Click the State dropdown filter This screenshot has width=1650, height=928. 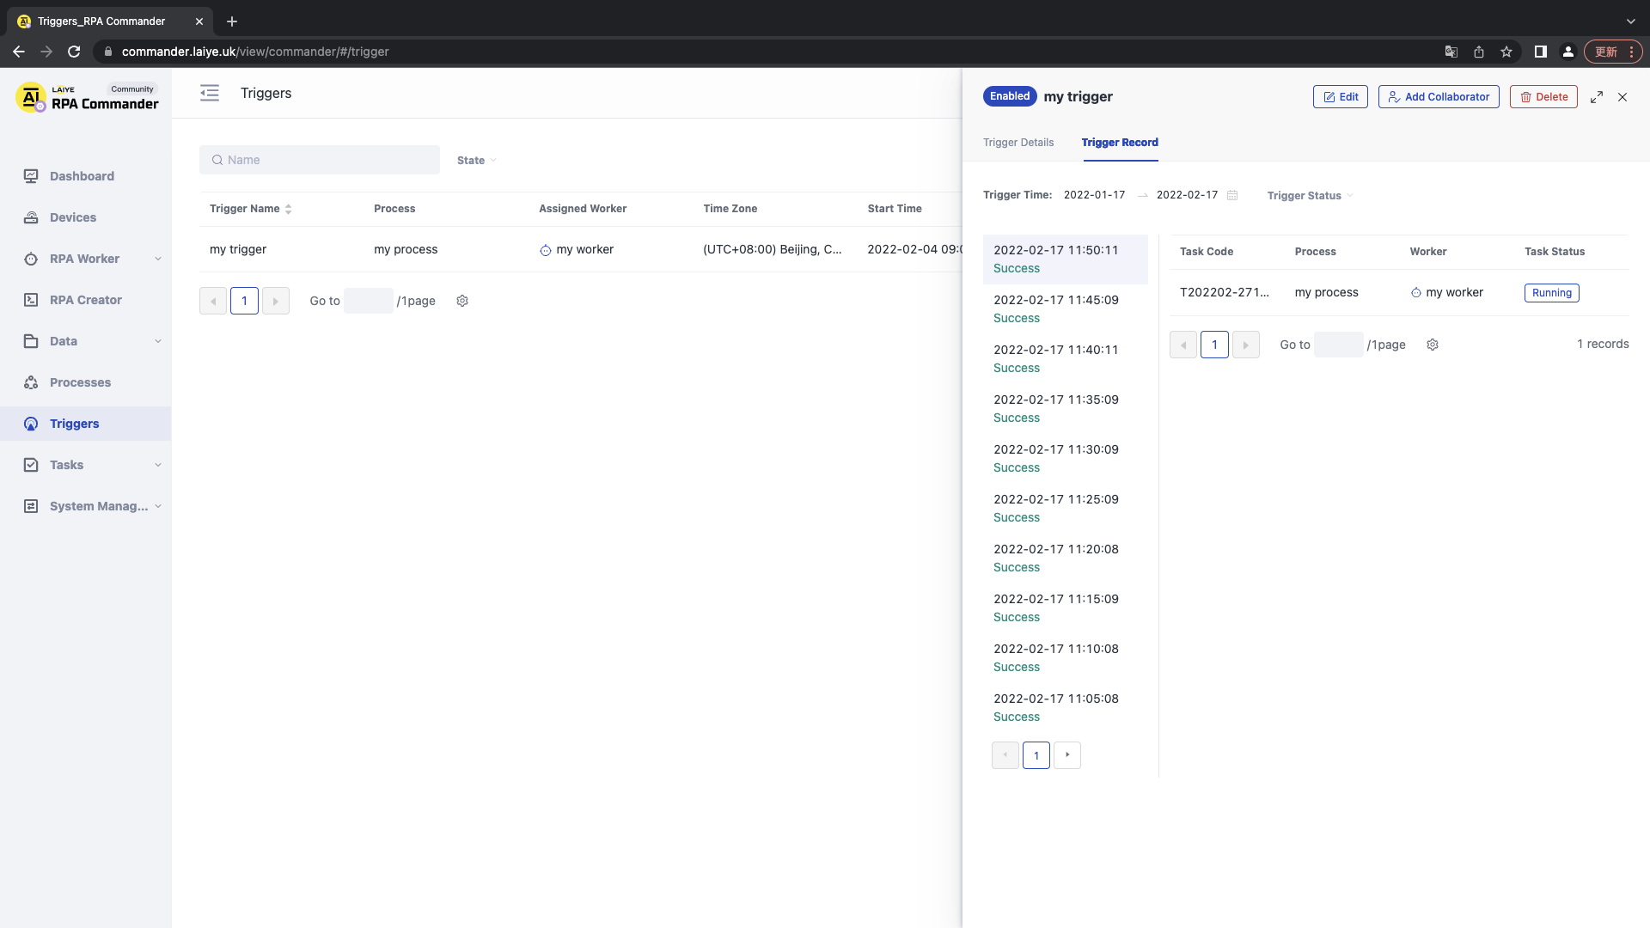pyautogui.click(x=477, y=160)
